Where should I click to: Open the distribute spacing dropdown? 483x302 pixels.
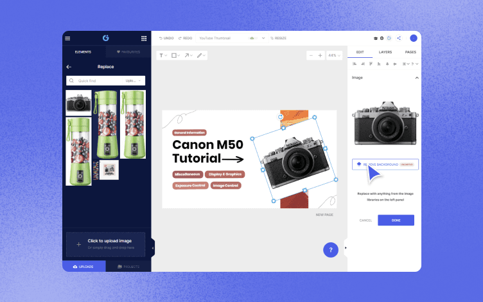coord(406,64)
